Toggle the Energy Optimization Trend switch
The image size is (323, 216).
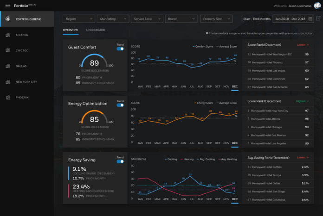point(120,105)
